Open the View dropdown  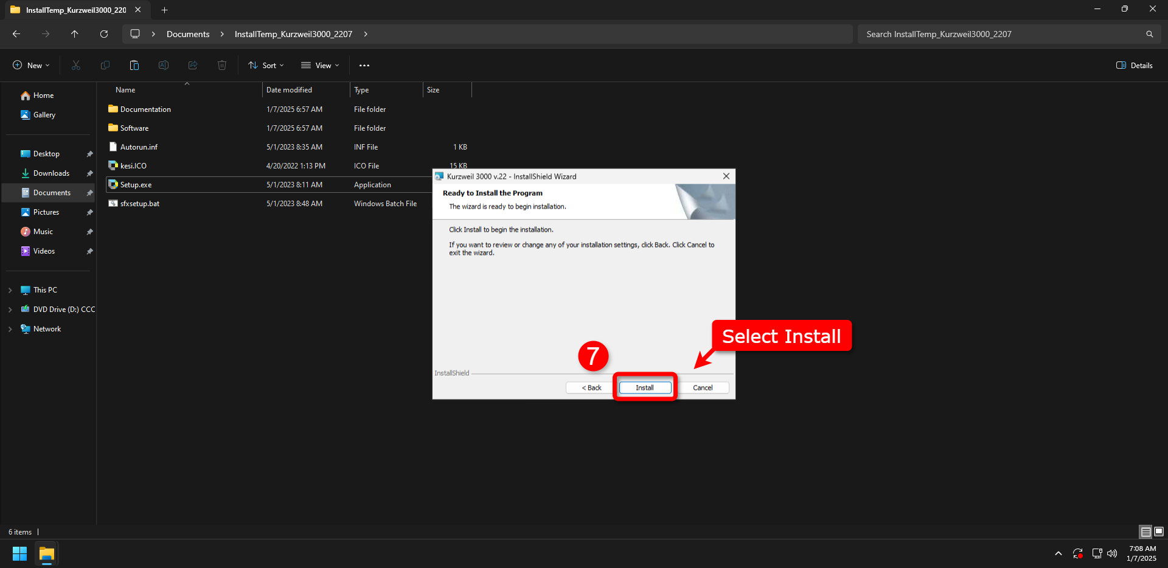tap(320, 65)
